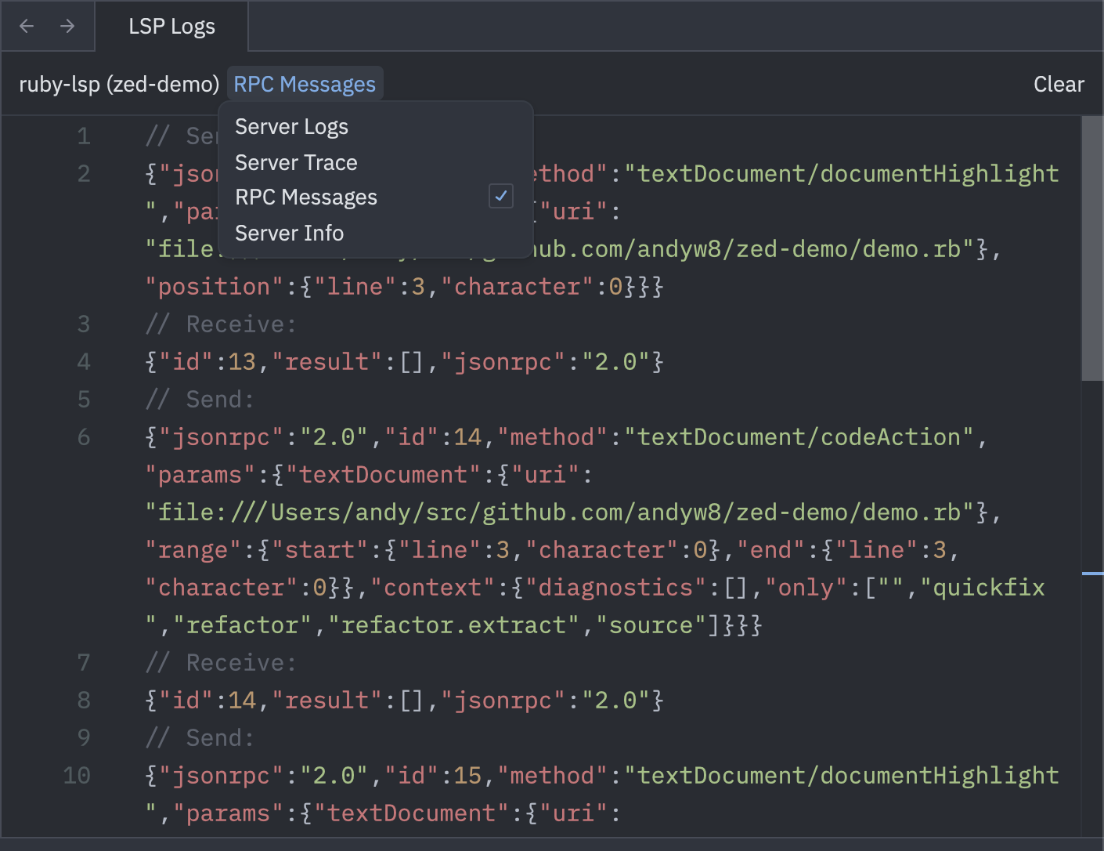
Task: Collapse the RPC Messages dropdown in toolbar
Action: [305, 84]
